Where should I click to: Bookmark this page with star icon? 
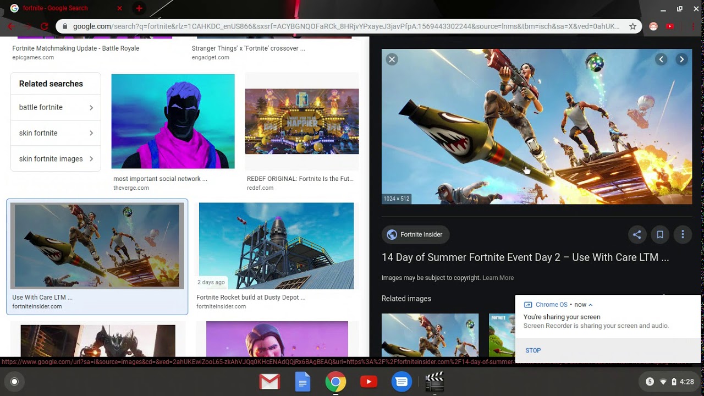(632, 26)
